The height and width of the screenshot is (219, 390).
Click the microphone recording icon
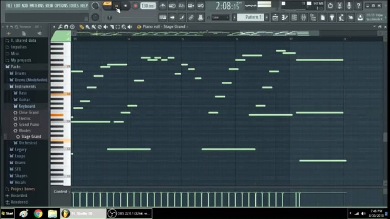[x=349, y=6]
